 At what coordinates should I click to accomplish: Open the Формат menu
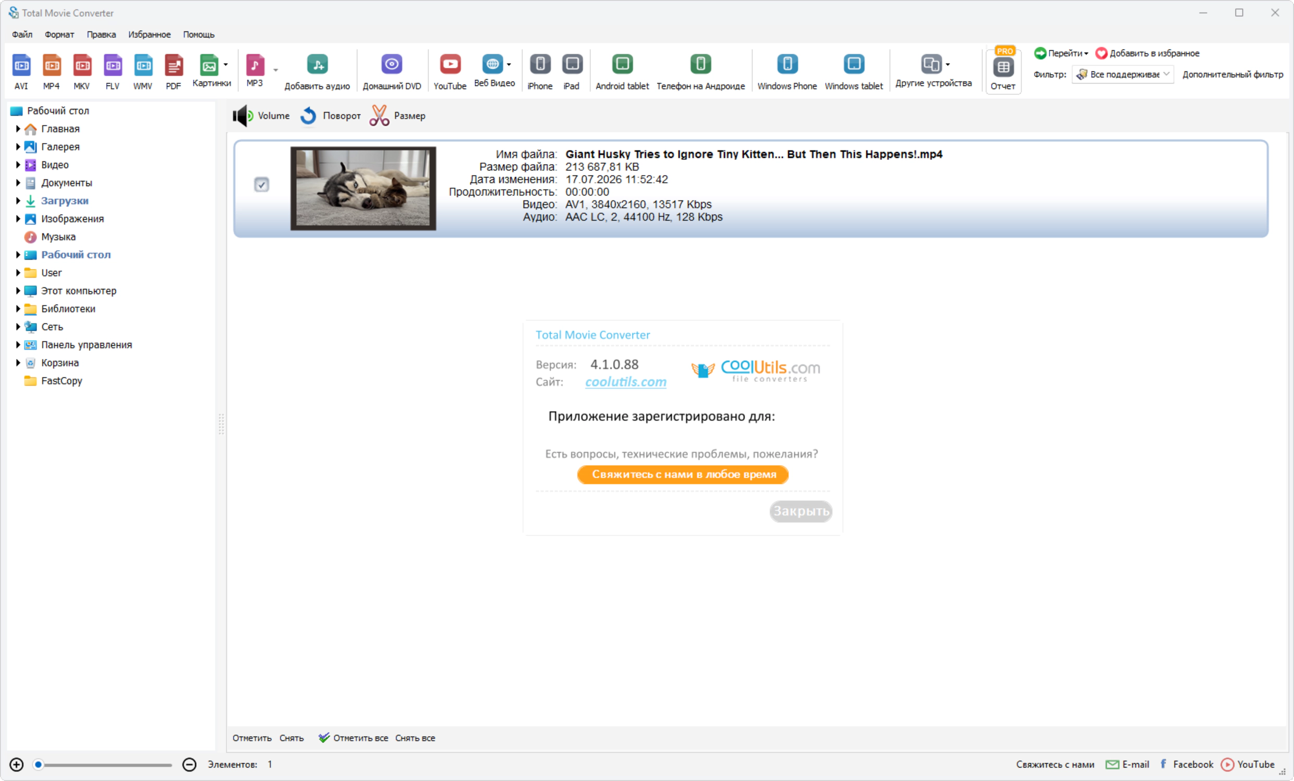[x=59, y=34]
